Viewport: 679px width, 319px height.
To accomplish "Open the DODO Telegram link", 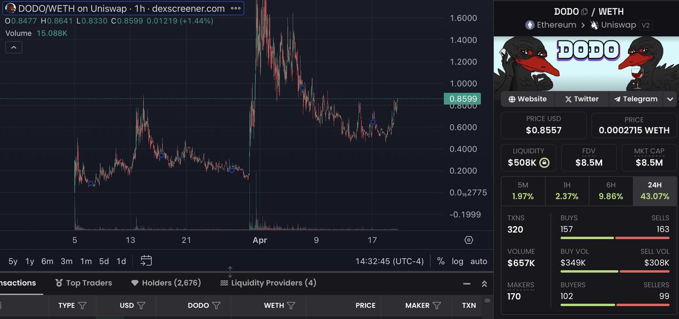I will [636, 99].
